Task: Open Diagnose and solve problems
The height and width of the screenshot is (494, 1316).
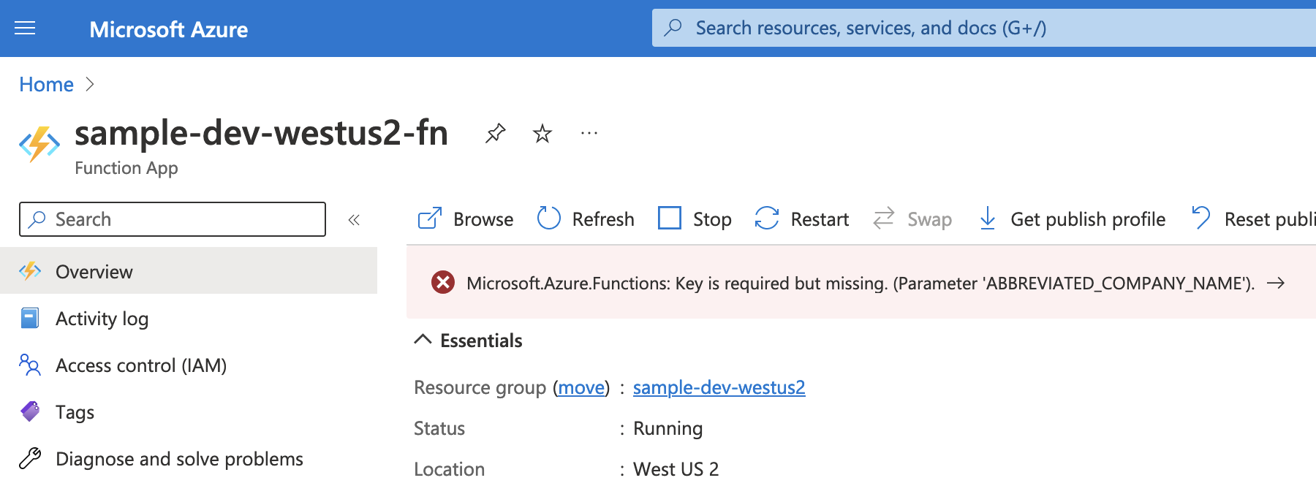Action: 179,459
